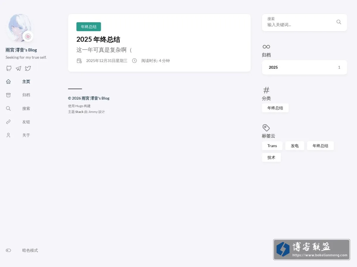Image resolution: width=357 pixels, height=267 pixels.
Task: Click the person icon beside 关于
Action: pyautogui.click(x=8, y=135)
